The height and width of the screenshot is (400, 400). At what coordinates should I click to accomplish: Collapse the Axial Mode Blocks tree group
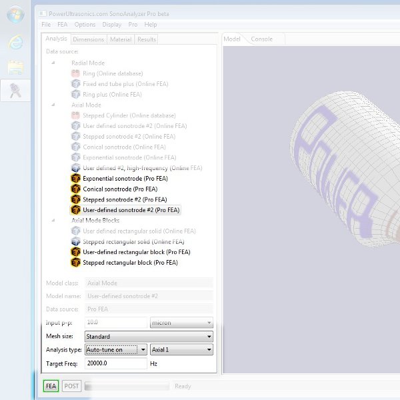point(53,220)
